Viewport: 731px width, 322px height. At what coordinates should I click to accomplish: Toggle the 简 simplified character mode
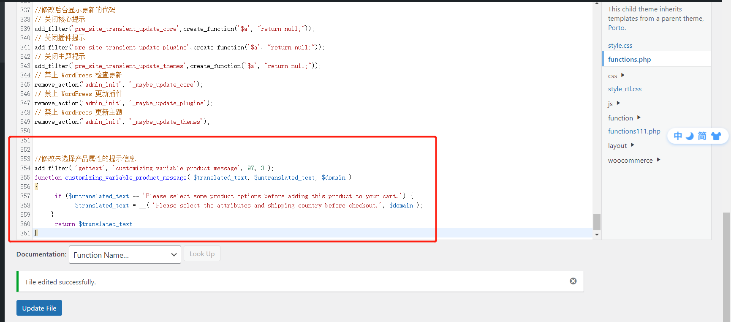coord(702,136)
